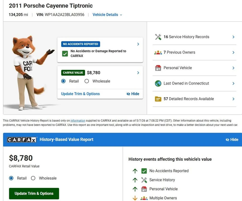Click the Service History event label
Image resolution: width=242 pixels, height=201 pixels.
point(162,180)
